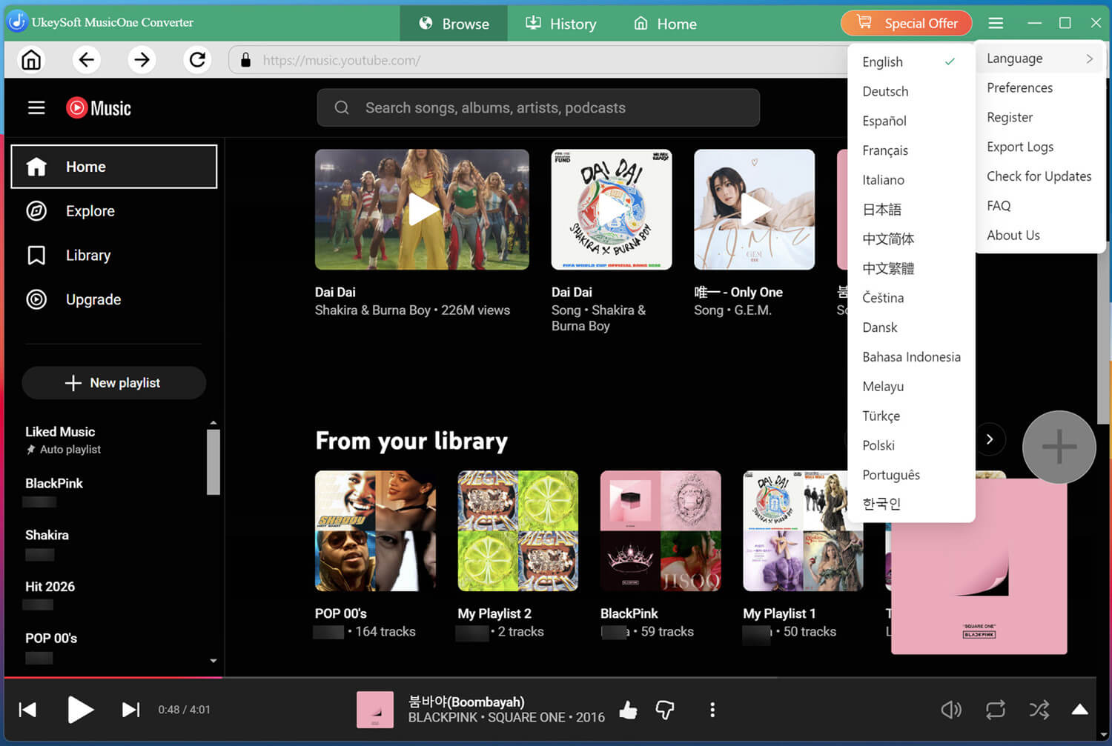Switch to the Browse tab
The width and height of the screenshot is (1112, 746).
tap(454, 24)
